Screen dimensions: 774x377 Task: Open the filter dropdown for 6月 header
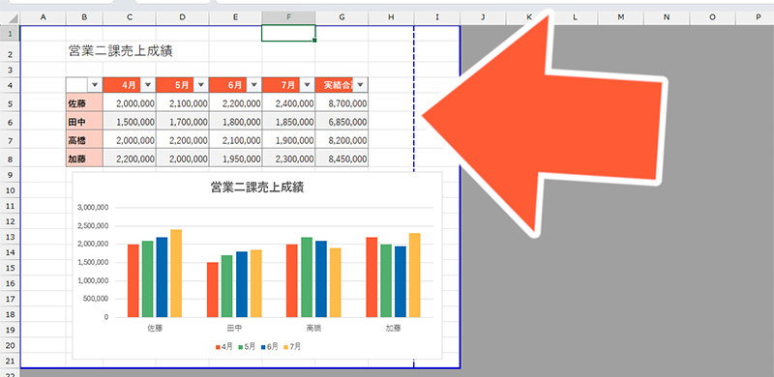point(253,85)
